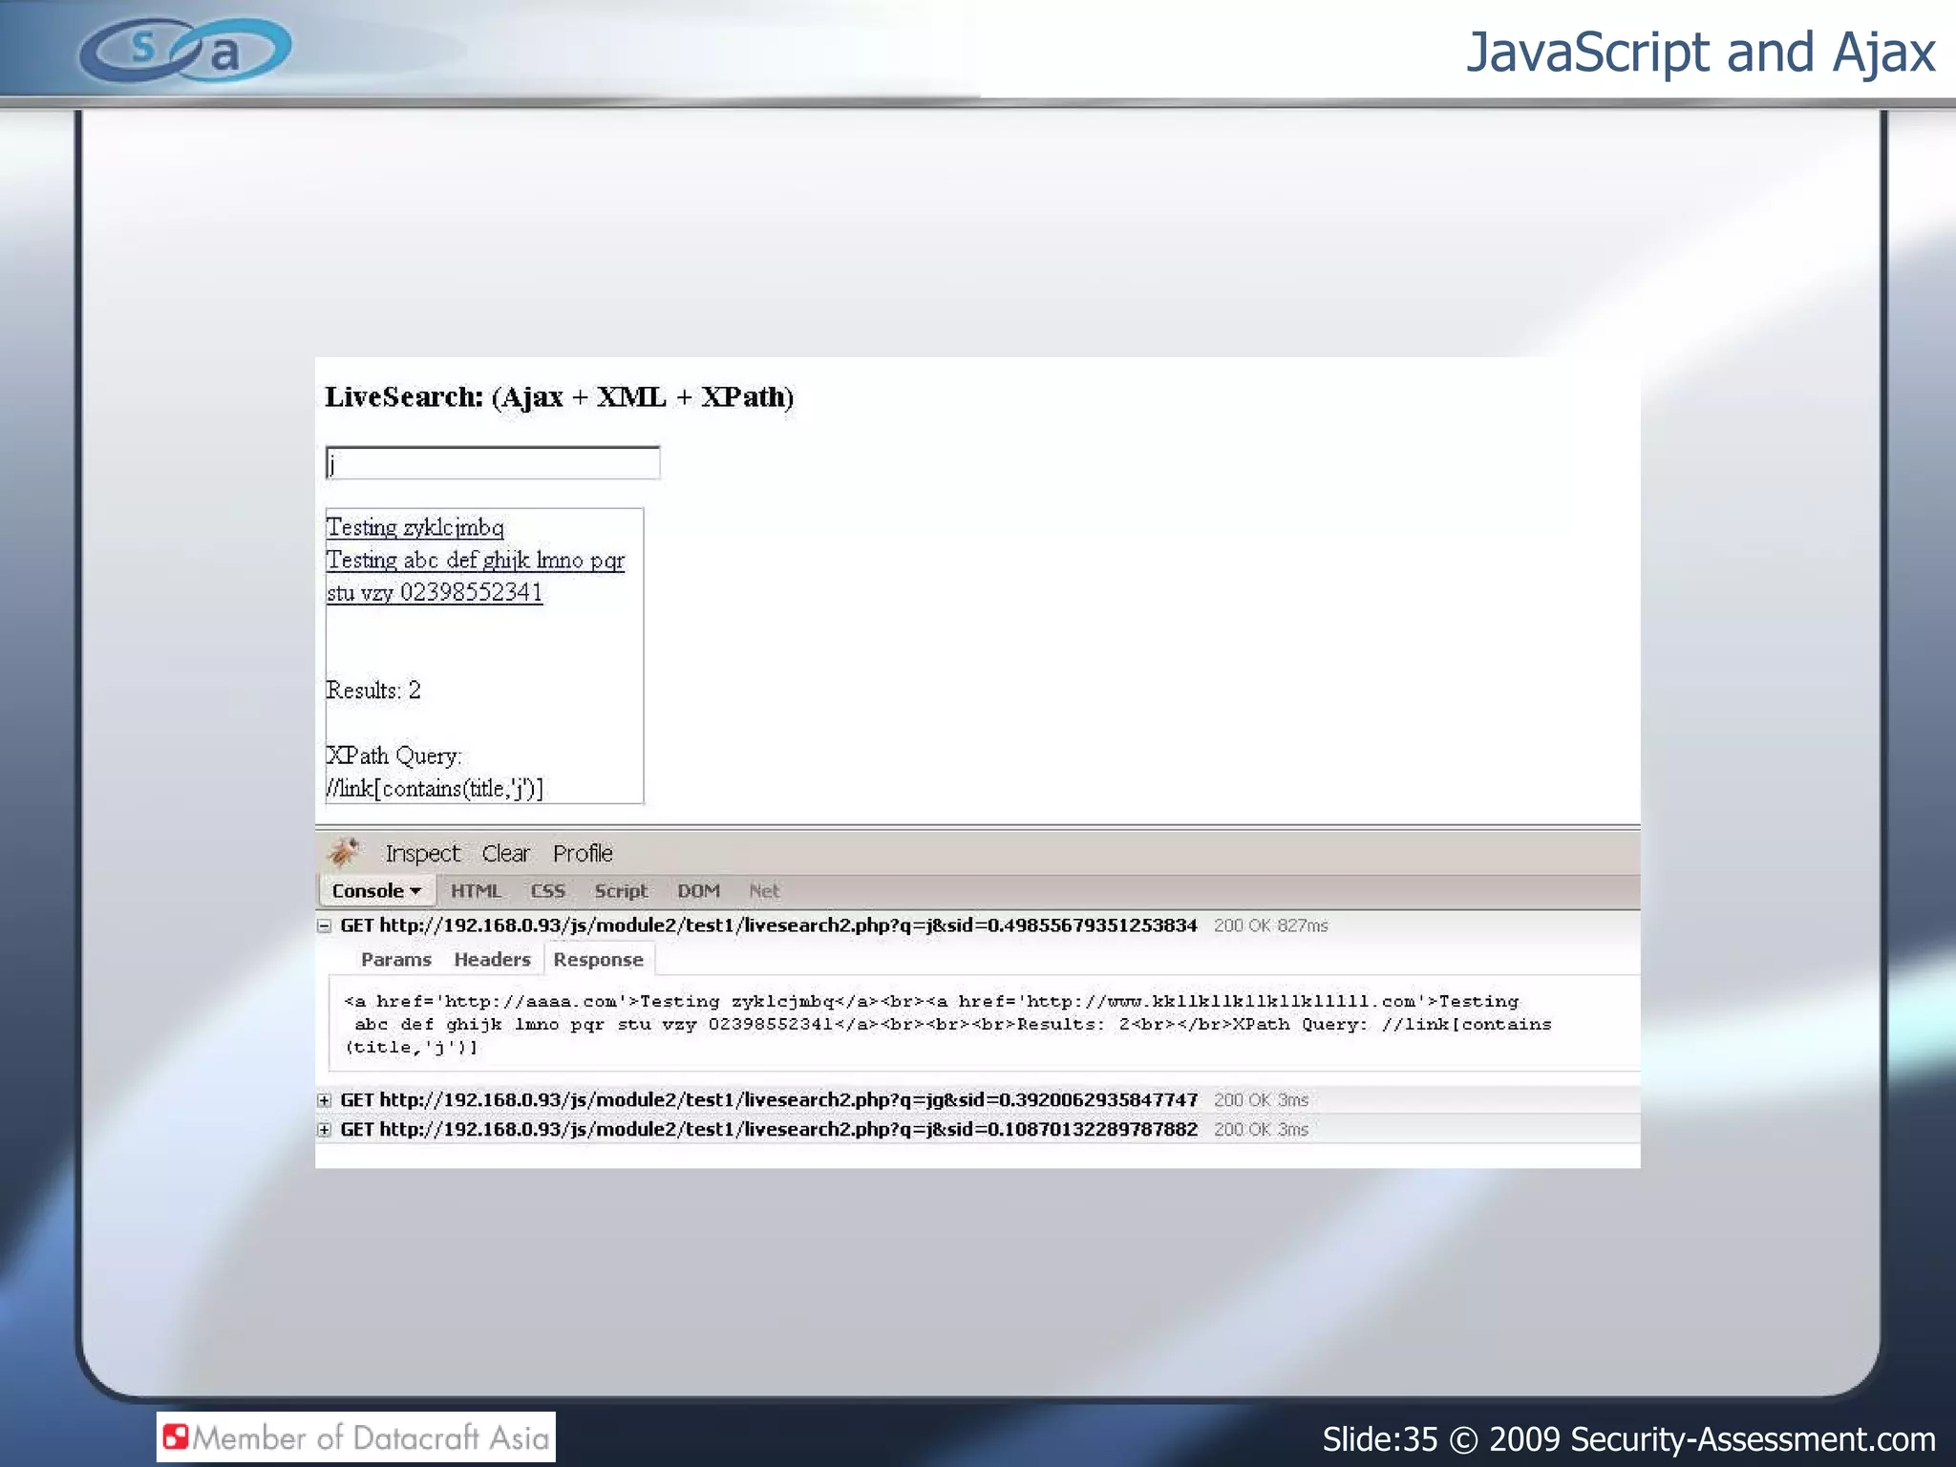Switch to the HTML tab
Image resolution: width=1956 pixels, height=1467 pixels.
click(476, 891)
